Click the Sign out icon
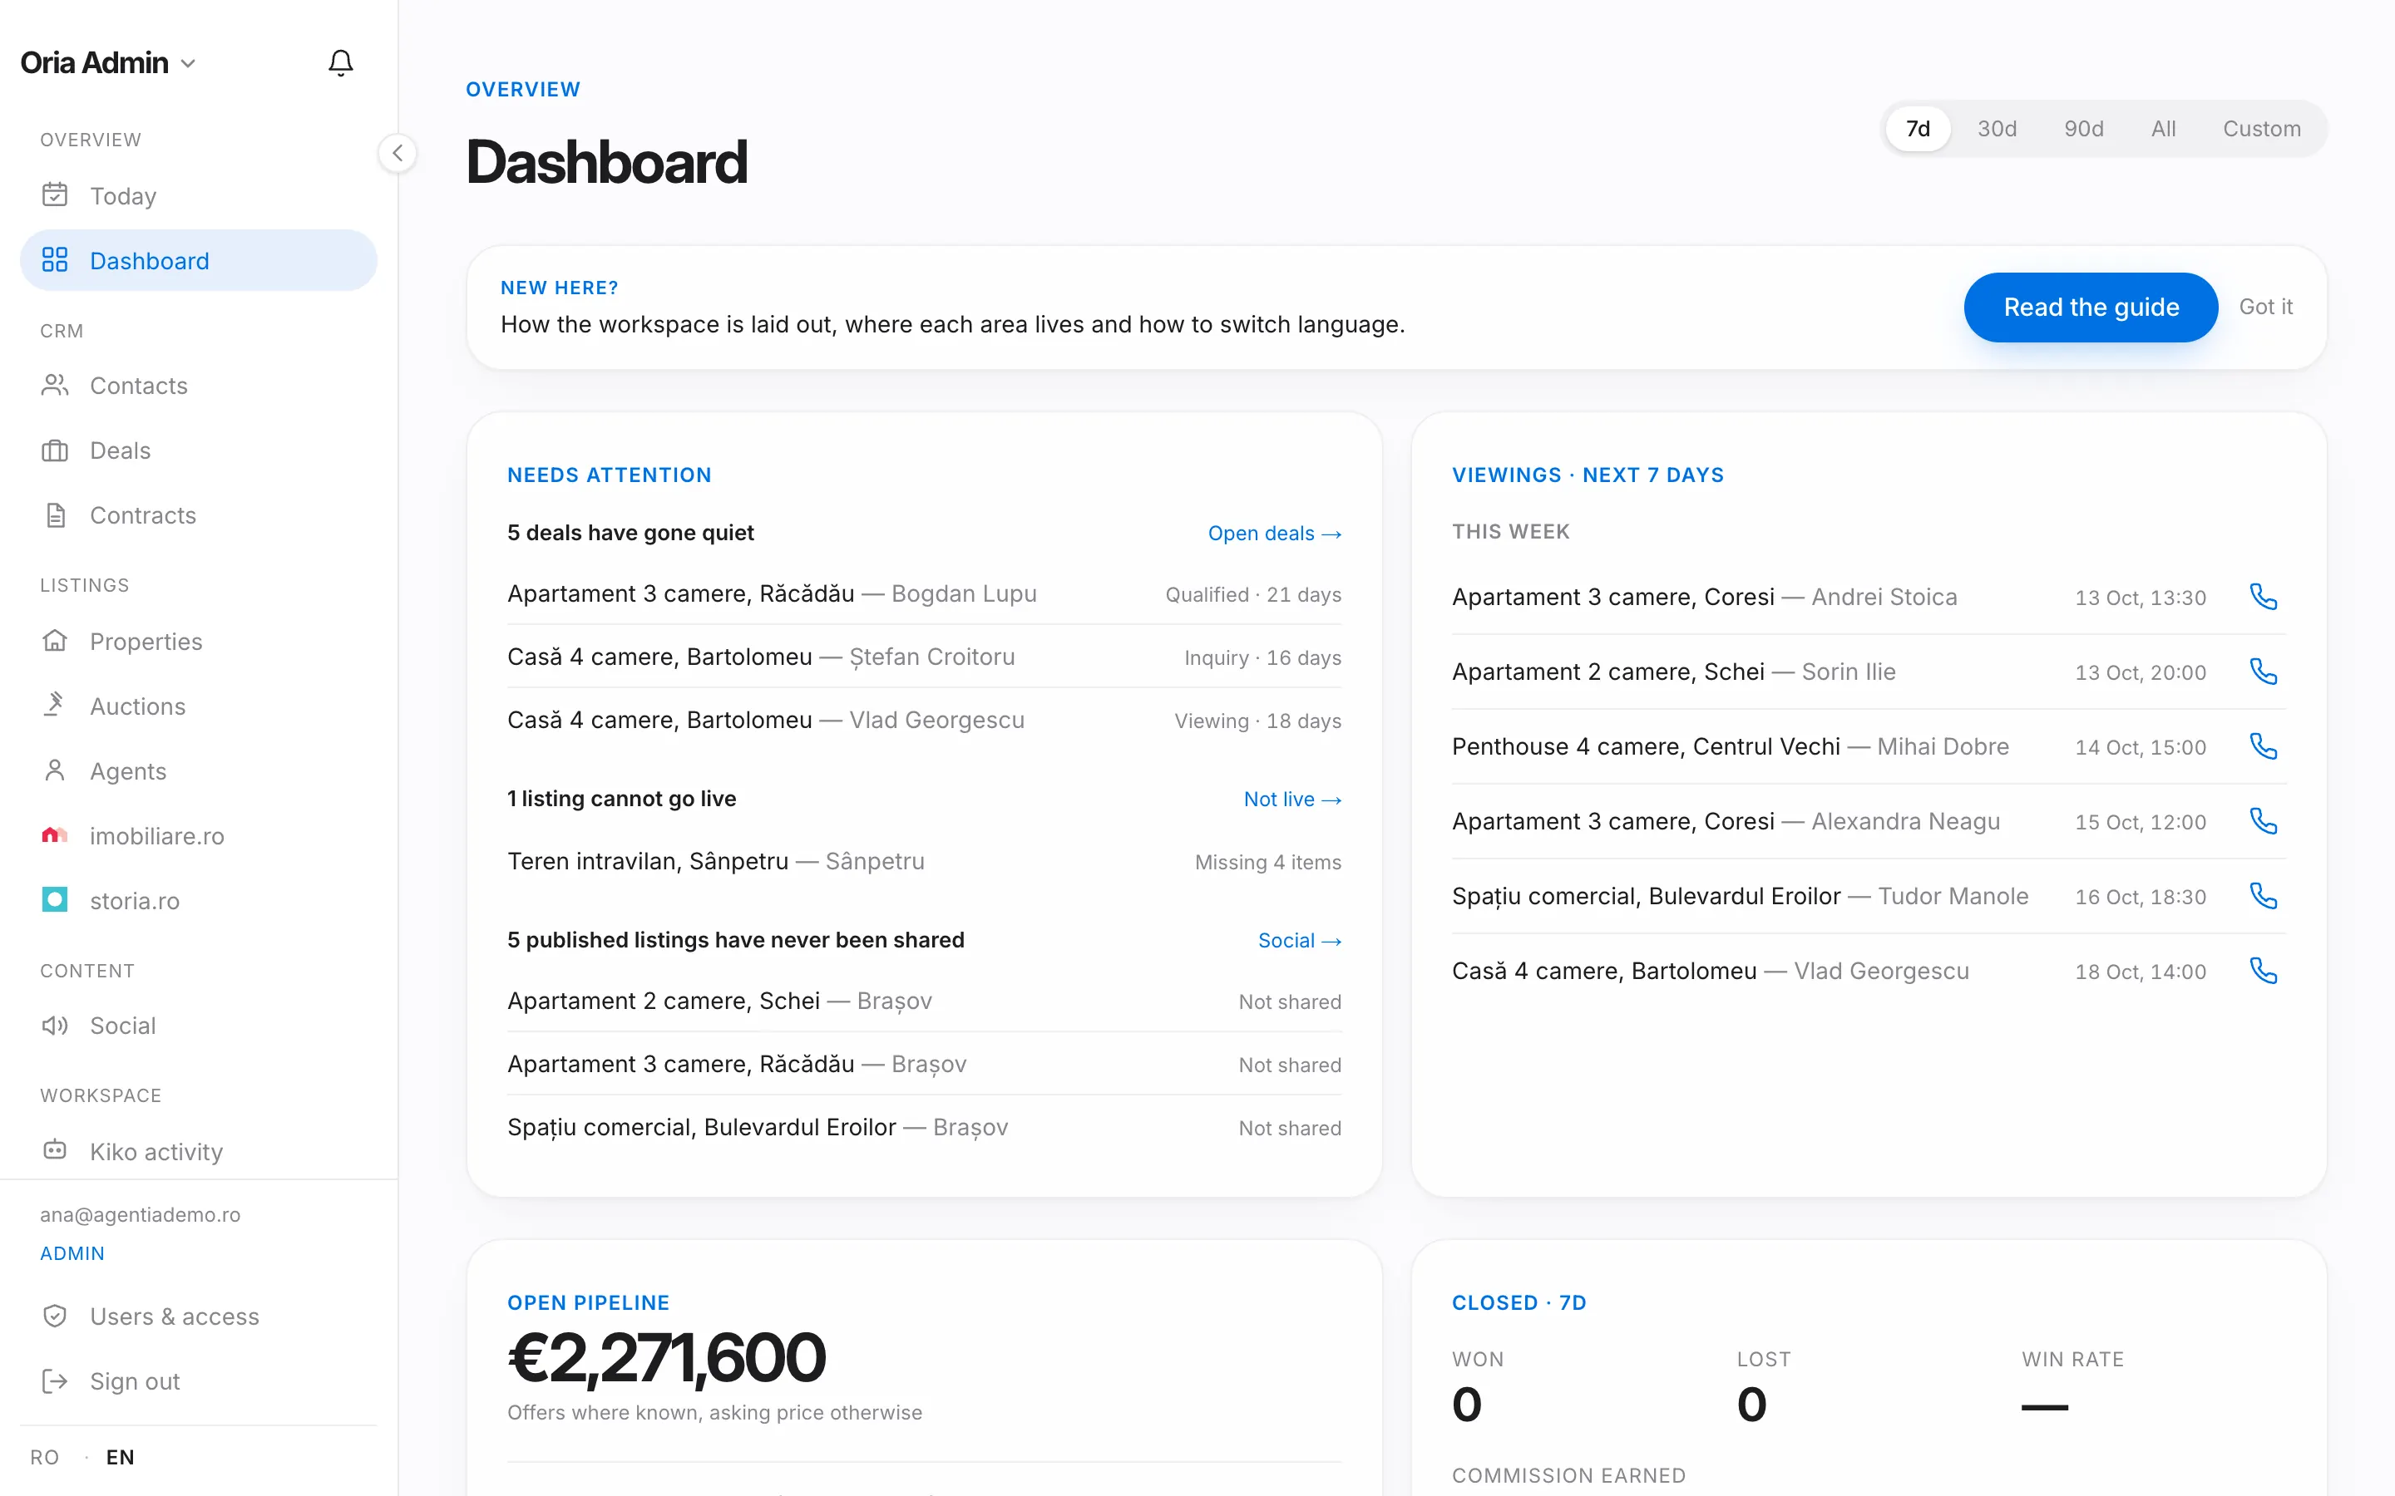 click(56, 1380)
